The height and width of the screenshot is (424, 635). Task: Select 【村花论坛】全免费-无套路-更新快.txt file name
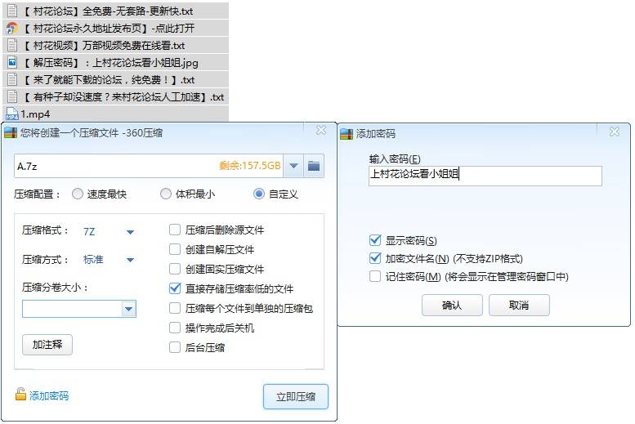[x=107, y=11]
